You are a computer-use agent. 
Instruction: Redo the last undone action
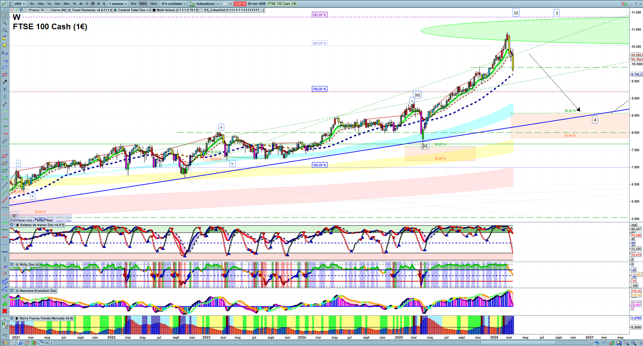click(604, 343)
